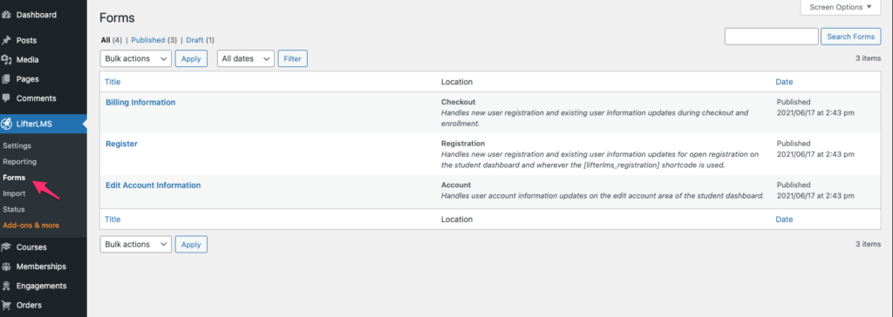Click the Media icon in the sidebar
The height and width of the screenshot is (317, 893).
coord(6,60)
